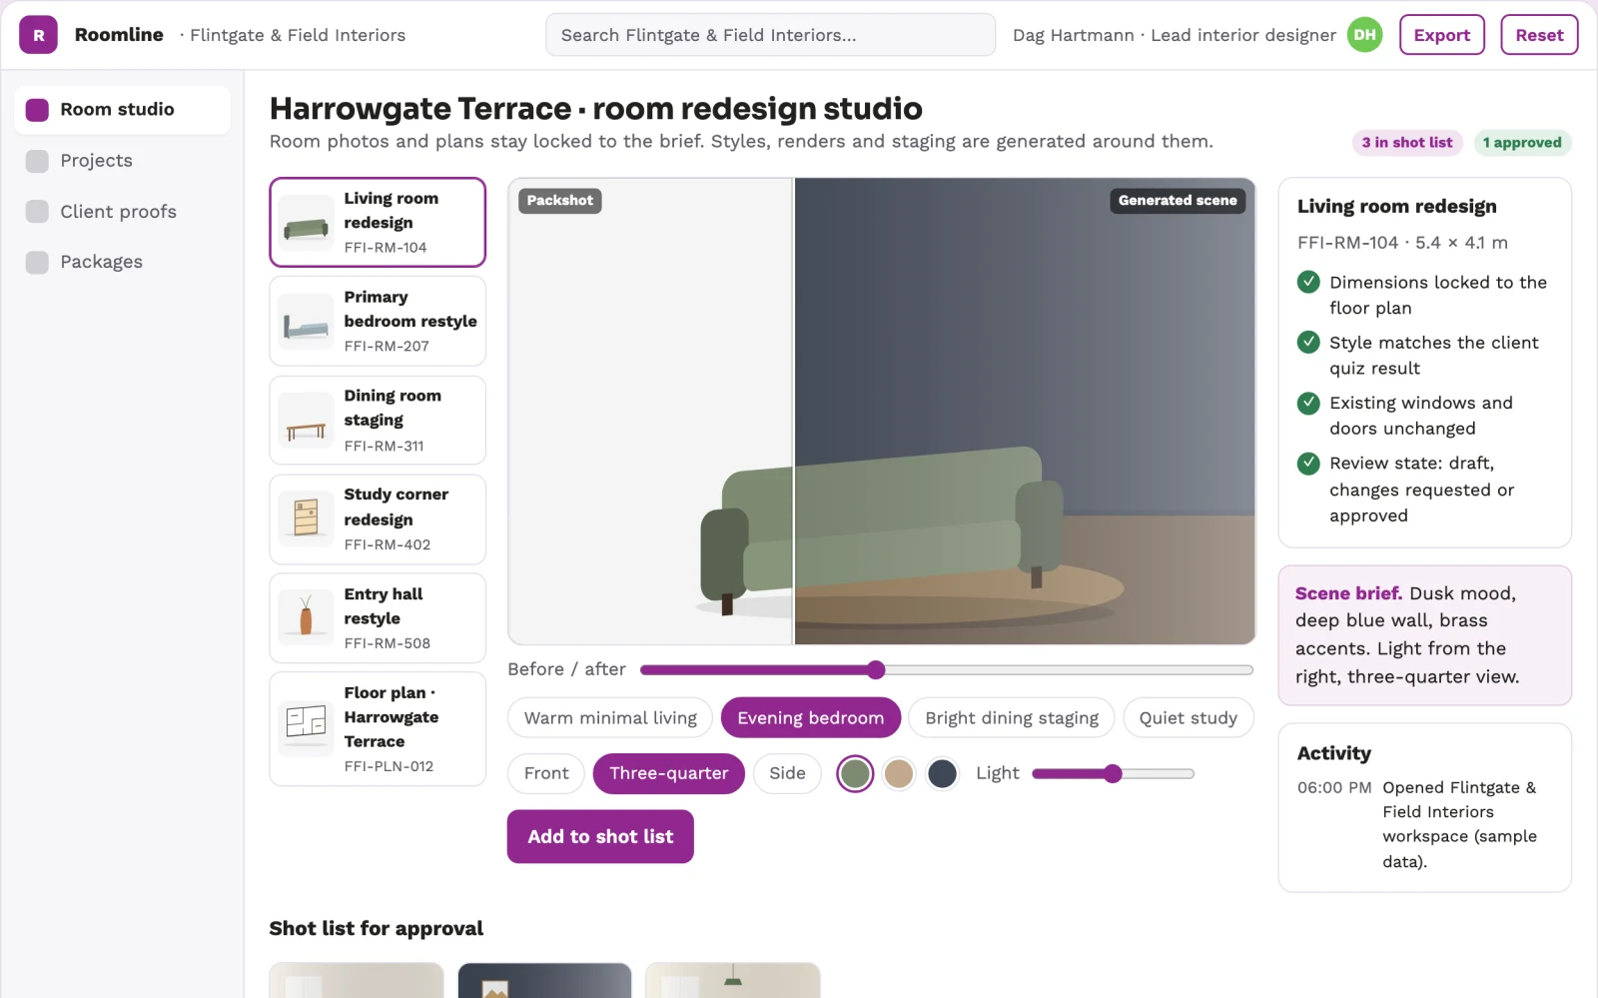The image size is (1598, 998).
Task: Open the DH user avatar
Action: point(1364,35)
